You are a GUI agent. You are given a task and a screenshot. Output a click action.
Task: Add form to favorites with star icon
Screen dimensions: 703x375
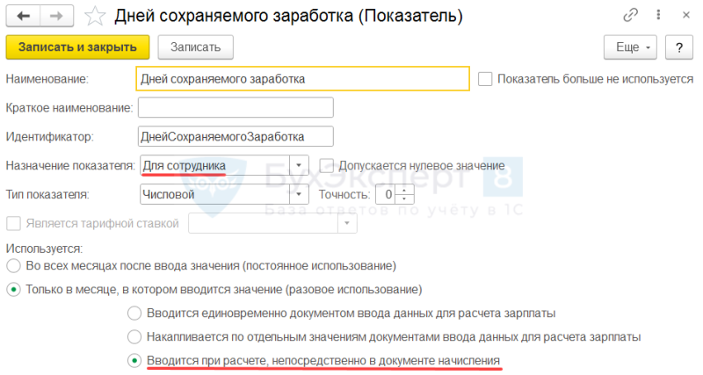click(95, 17)
